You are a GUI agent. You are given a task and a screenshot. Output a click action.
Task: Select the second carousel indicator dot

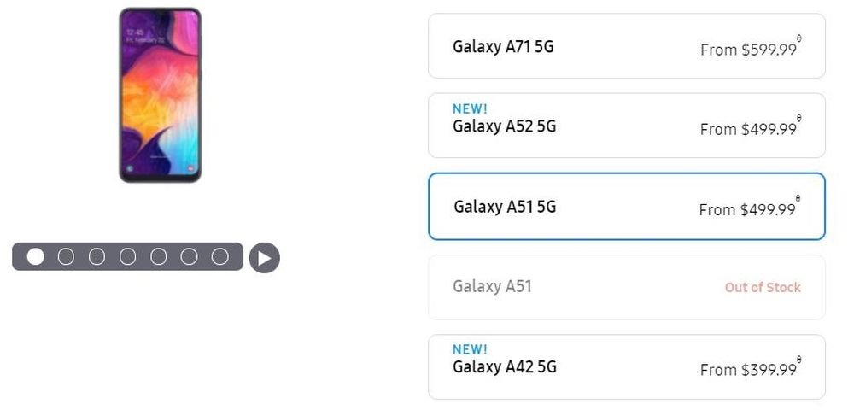click(66, 256)
